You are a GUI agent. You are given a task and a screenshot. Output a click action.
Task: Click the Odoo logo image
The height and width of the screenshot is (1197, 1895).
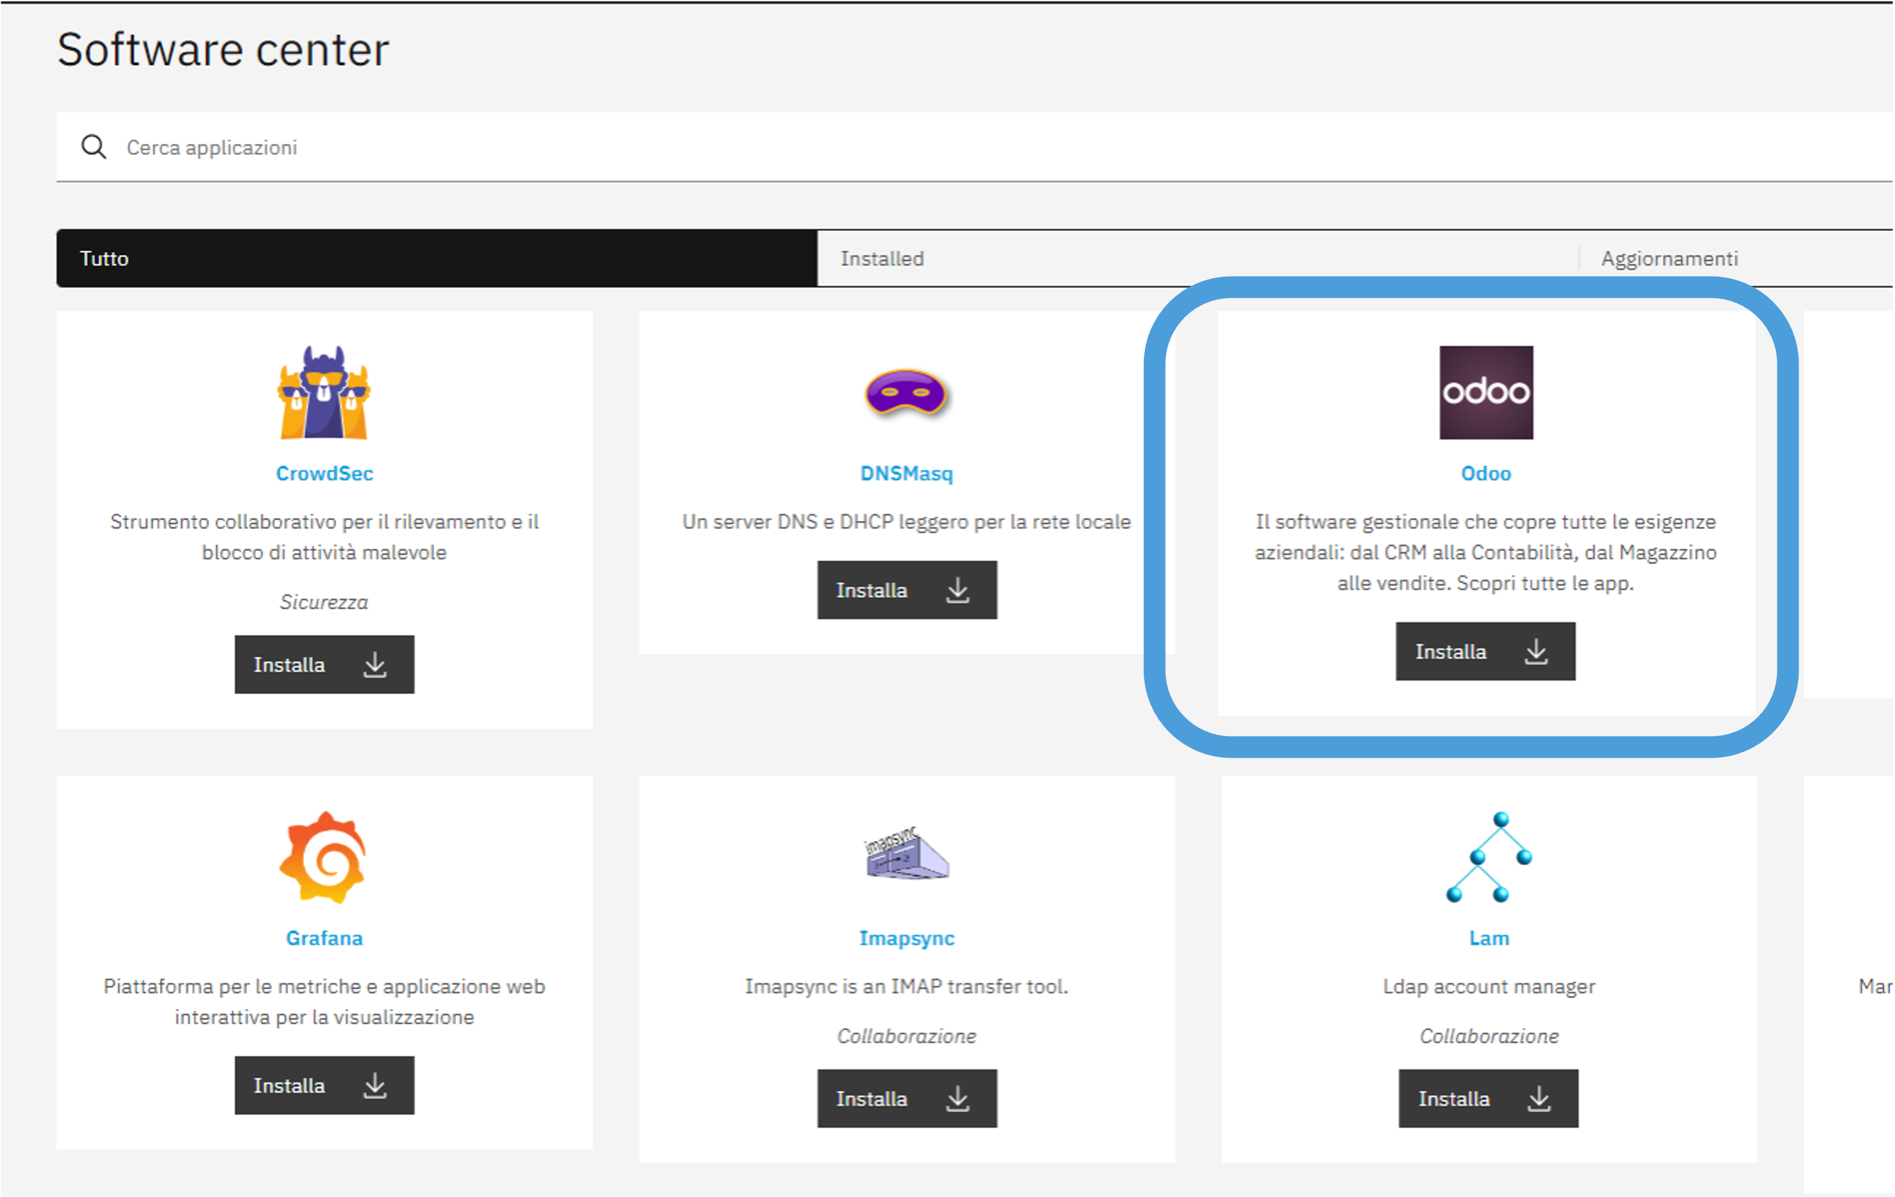pos(1486,393)
